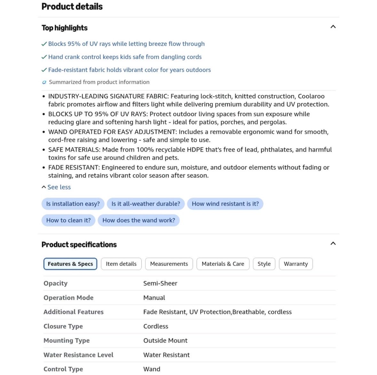377x375 pixels.
Task: Click the checkmark beside Fade-resistant fabric
Action: coord(44,70)
